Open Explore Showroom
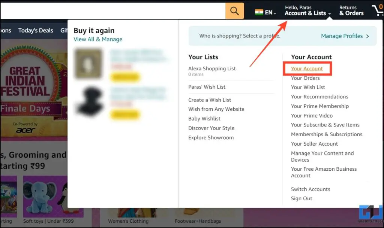 point(211,137)
